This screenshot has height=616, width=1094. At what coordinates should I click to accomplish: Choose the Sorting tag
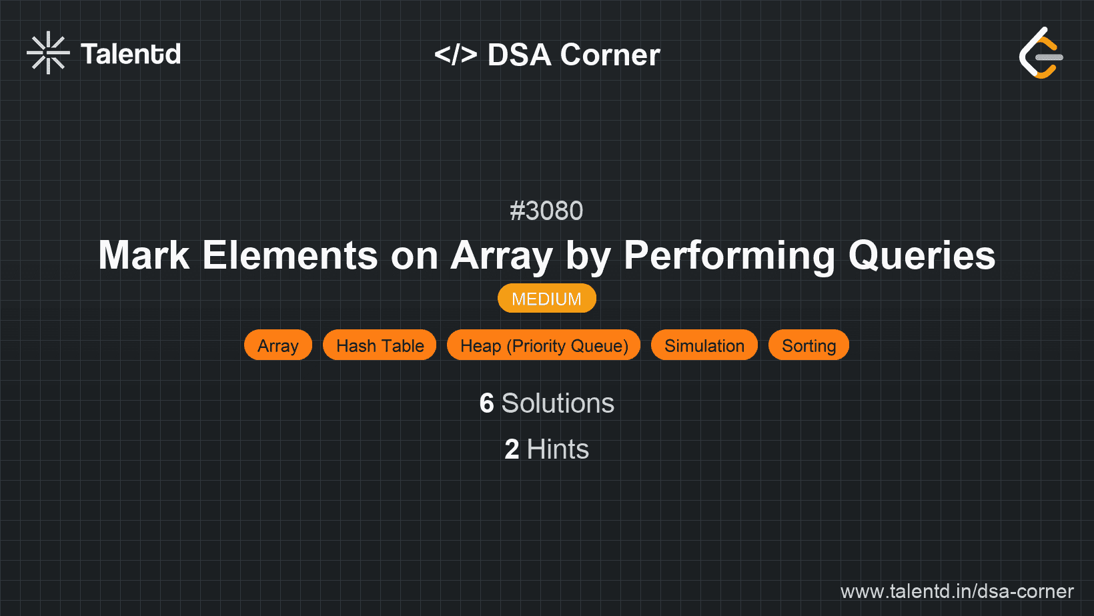(808, 345)
